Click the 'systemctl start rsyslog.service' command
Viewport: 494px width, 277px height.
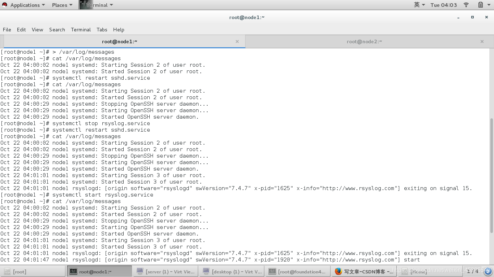103,195
